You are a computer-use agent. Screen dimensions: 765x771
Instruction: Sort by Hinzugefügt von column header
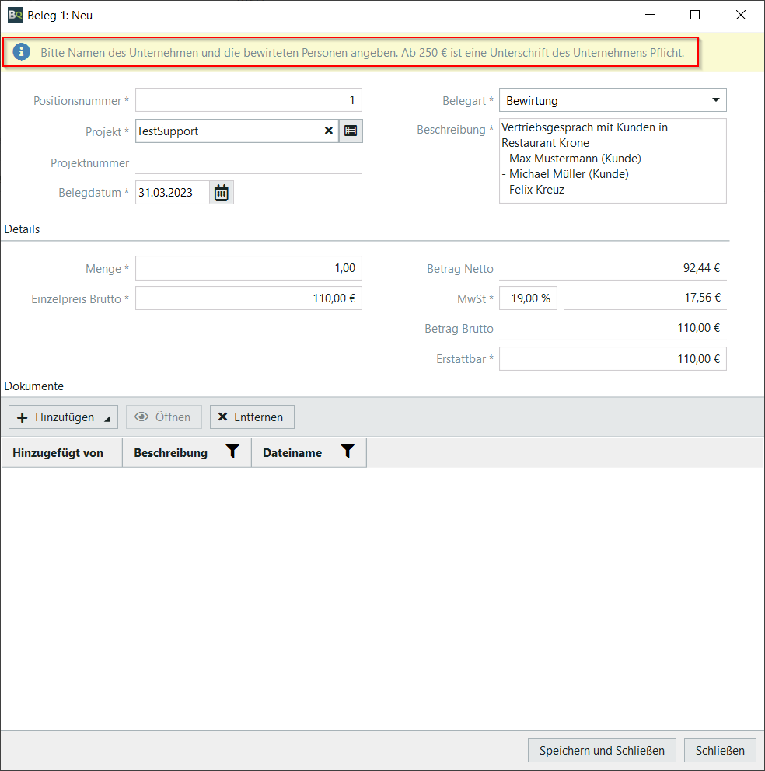click(x=58, y=453)
